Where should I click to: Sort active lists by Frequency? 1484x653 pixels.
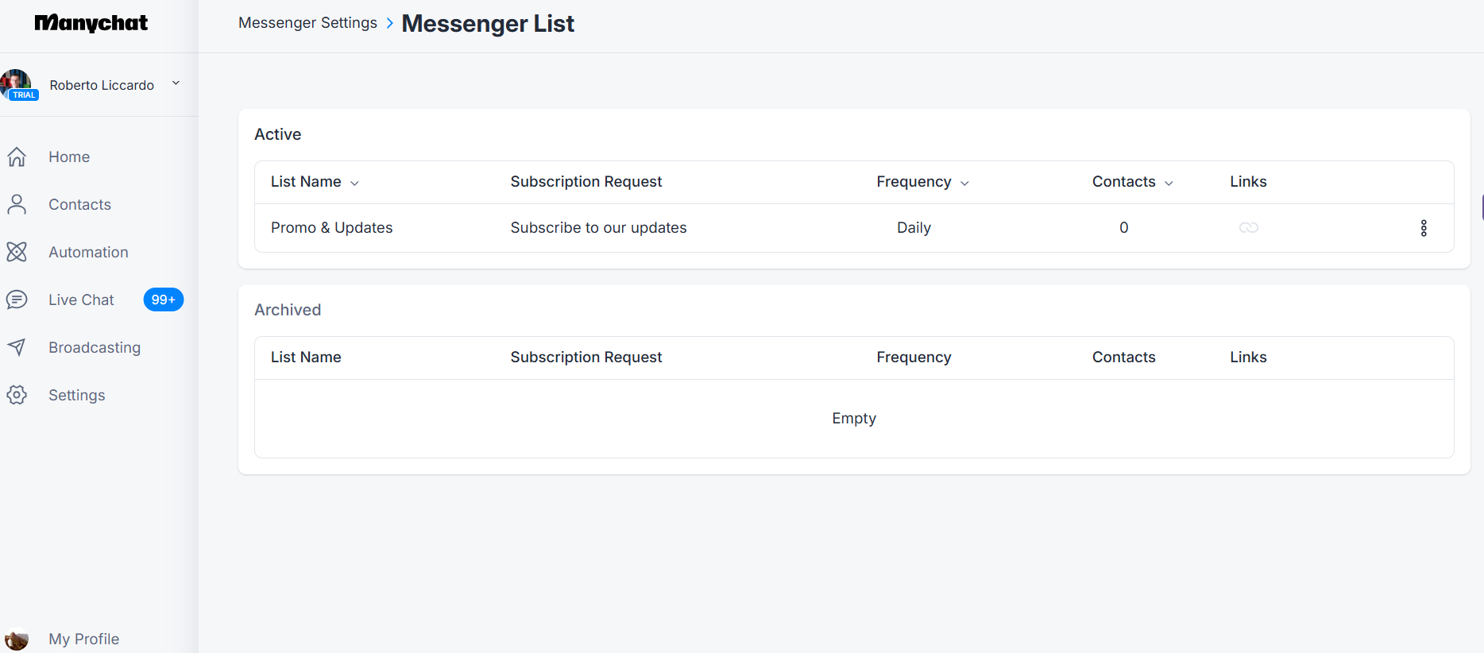[922, 182]
